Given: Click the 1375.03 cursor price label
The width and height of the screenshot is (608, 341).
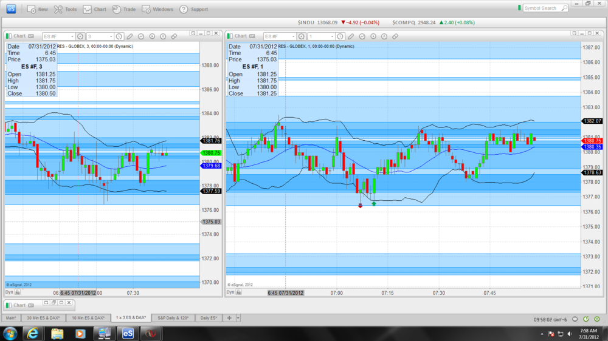Looking at the screenshot, I should 211,222.
